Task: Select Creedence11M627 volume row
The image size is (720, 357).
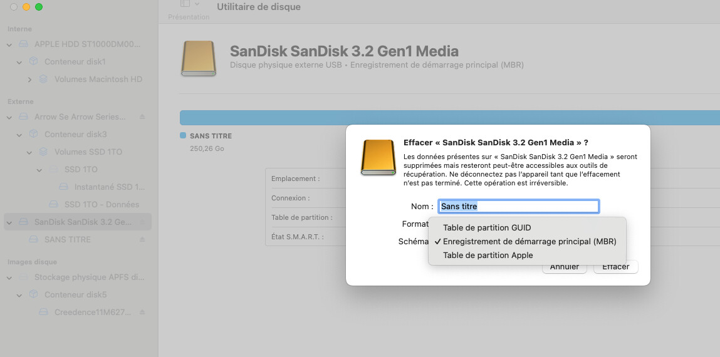Action: [77, 312]
